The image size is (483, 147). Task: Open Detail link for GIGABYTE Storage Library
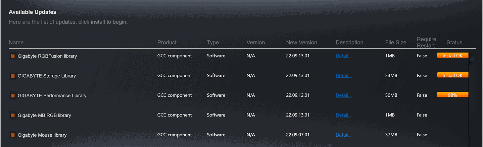pos(343,76)
